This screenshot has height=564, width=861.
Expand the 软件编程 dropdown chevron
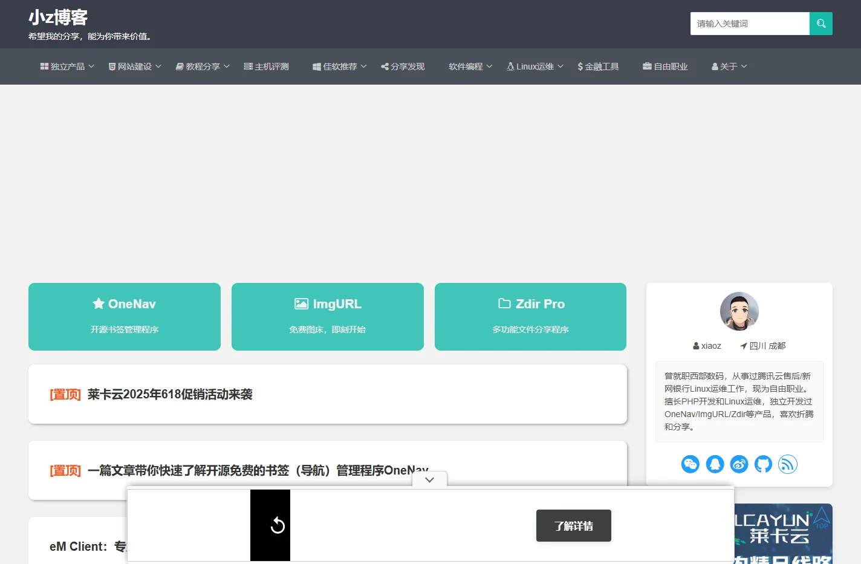(x=490, y=66)
